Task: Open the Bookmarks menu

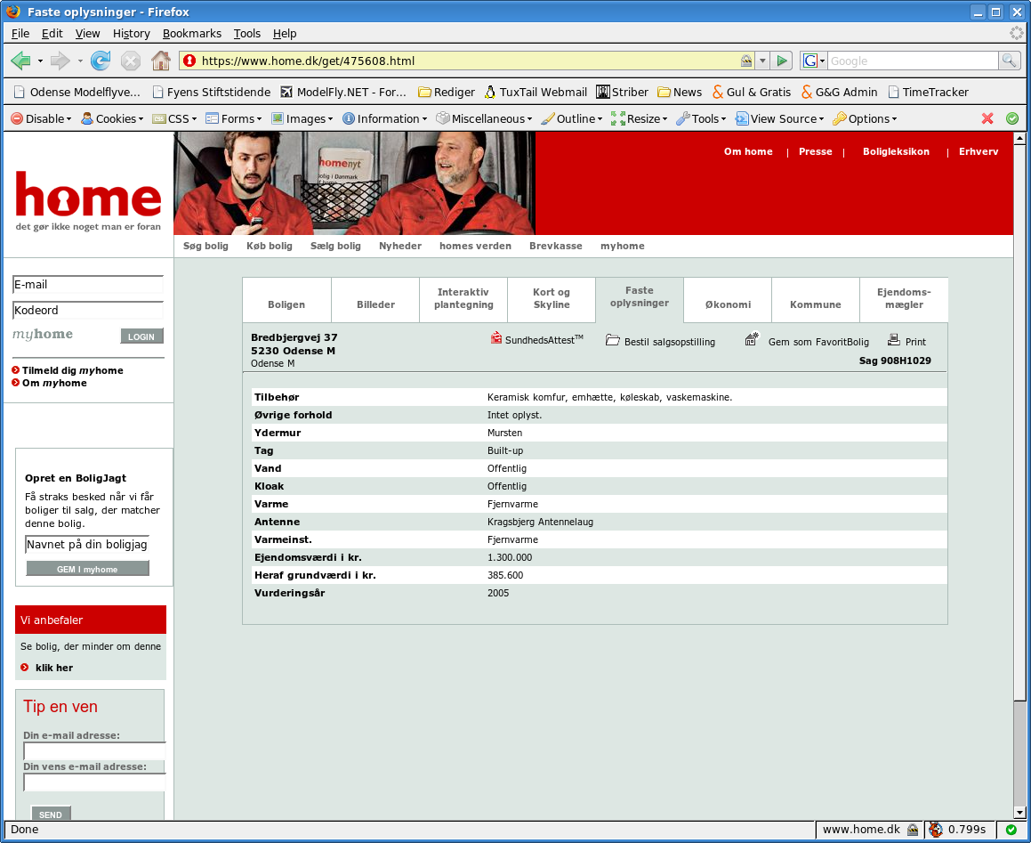Action: 191,34
